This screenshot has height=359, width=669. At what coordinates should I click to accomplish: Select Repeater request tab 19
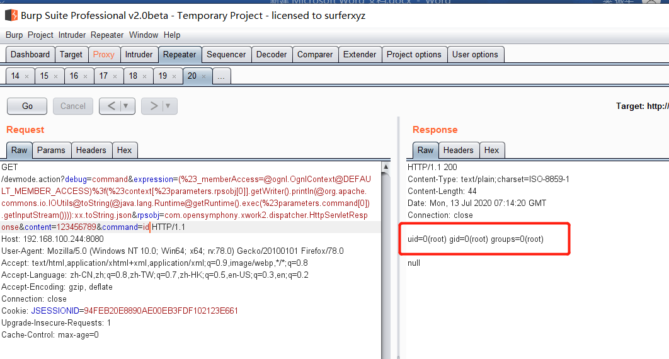tap(163, 76)
